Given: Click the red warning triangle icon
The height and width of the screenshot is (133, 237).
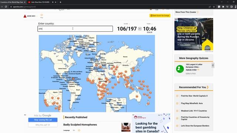Looking at the screenshot, I should point(25,16).
